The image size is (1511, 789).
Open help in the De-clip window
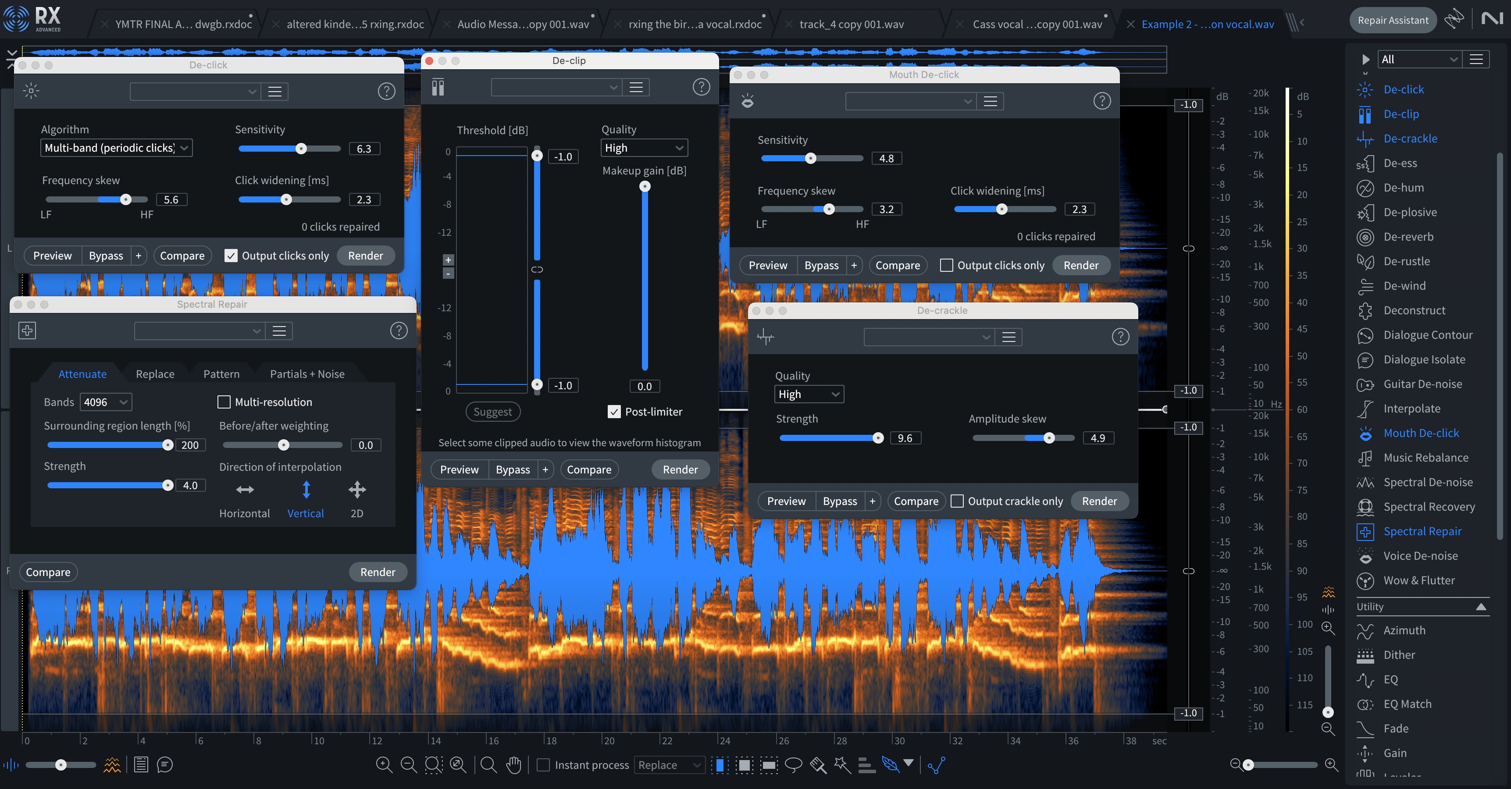tap(701, 87)
